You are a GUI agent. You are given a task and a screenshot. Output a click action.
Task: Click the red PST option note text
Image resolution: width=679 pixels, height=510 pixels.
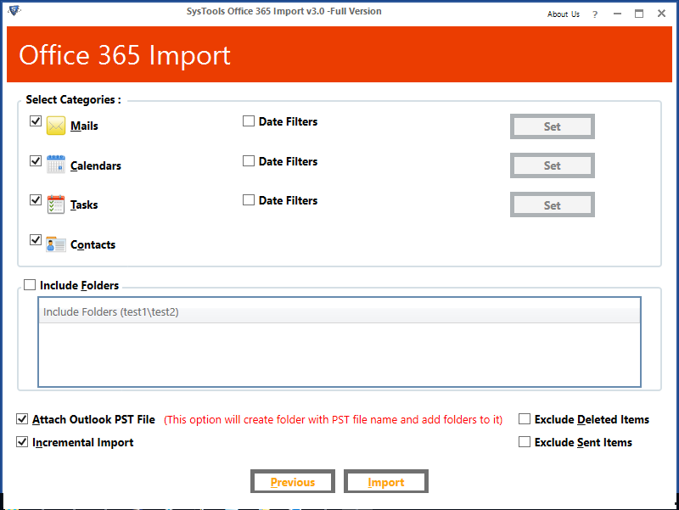click(333, 419)
